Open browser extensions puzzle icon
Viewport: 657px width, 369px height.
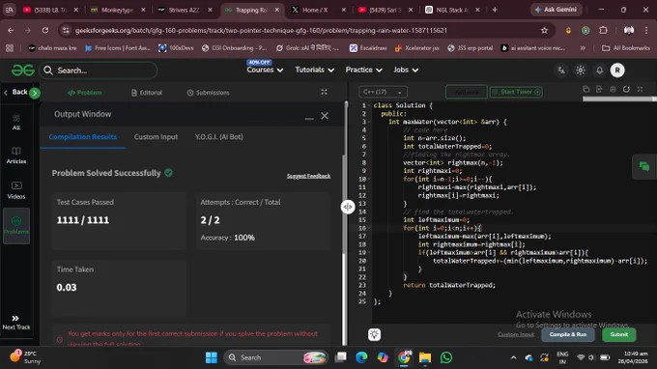603,30
